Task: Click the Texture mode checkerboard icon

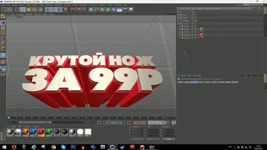Action: tap(3, 28)
